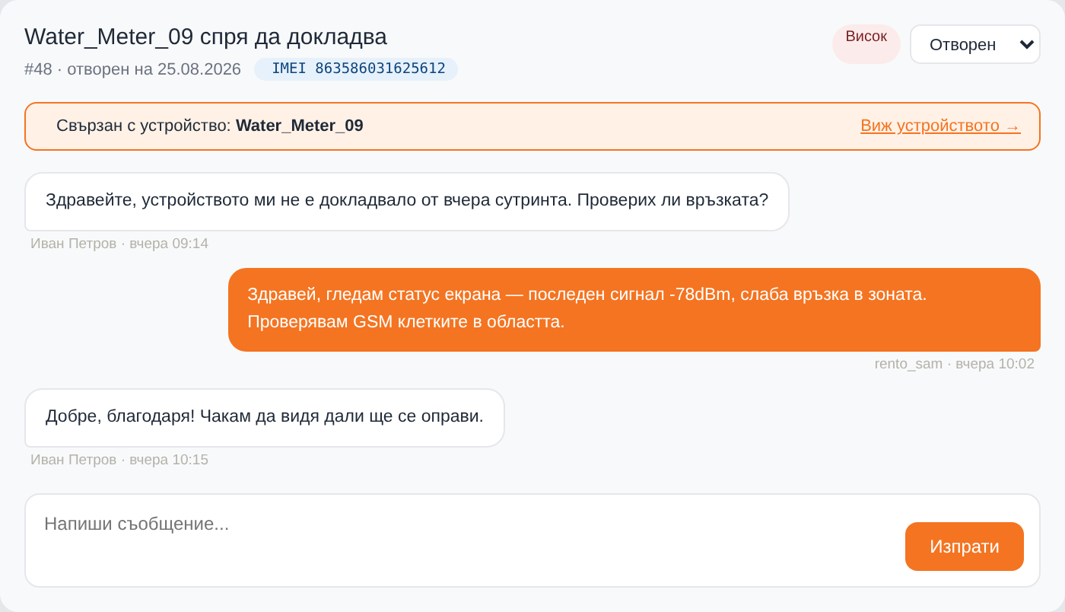
Task: Click the IMEI 863586031625612 tag
Action: 356,69
